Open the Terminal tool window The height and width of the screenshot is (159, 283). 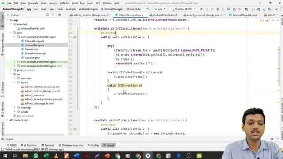coord(48,145)
